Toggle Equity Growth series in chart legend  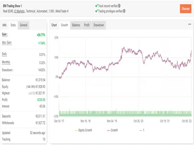[83, 130]
